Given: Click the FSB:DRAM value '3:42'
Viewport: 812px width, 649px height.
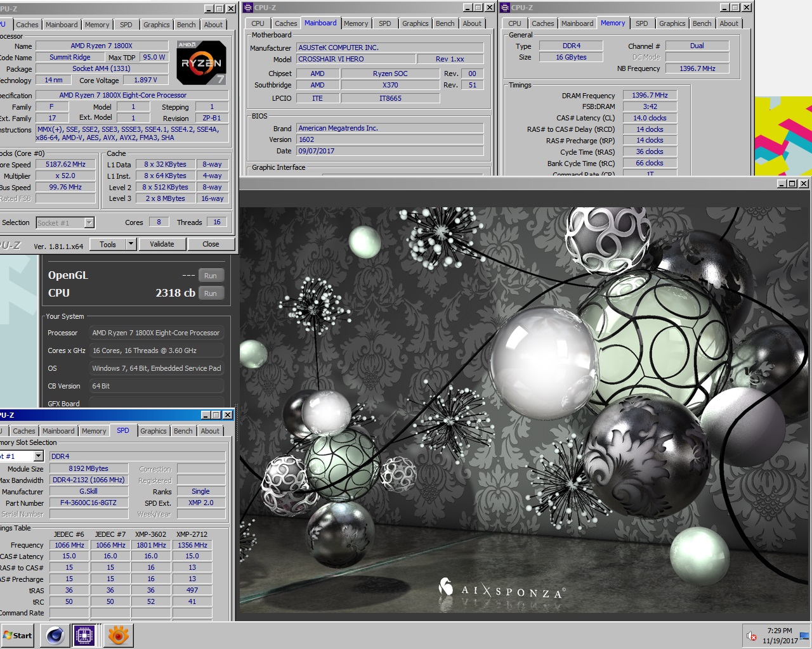Looking at the screenshot, I should click(650, 106).
